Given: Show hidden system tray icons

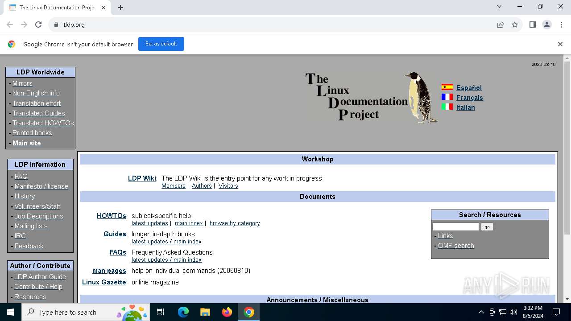Looking at the screenshot, I should [481, 312].
